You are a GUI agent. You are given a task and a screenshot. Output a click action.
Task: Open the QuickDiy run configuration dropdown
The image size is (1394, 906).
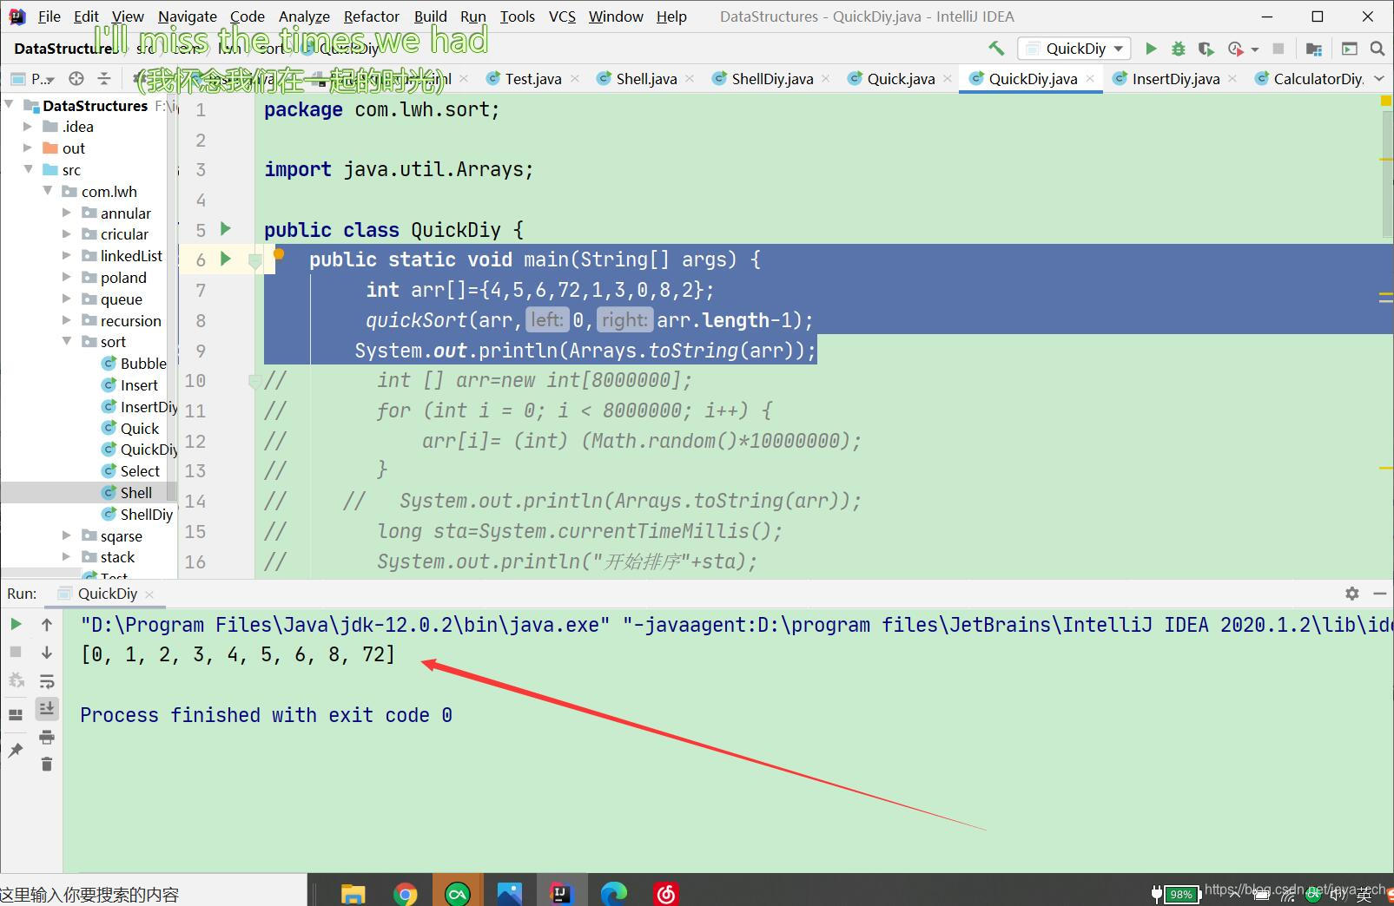1075,49
